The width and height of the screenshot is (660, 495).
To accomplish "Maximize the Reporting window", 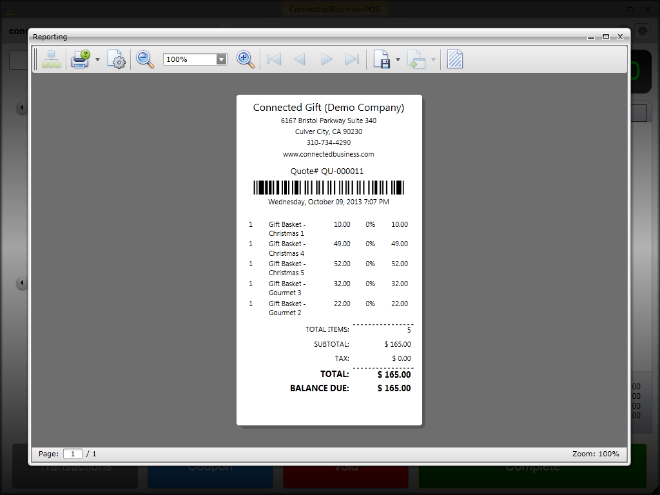I will pos(605,37).
